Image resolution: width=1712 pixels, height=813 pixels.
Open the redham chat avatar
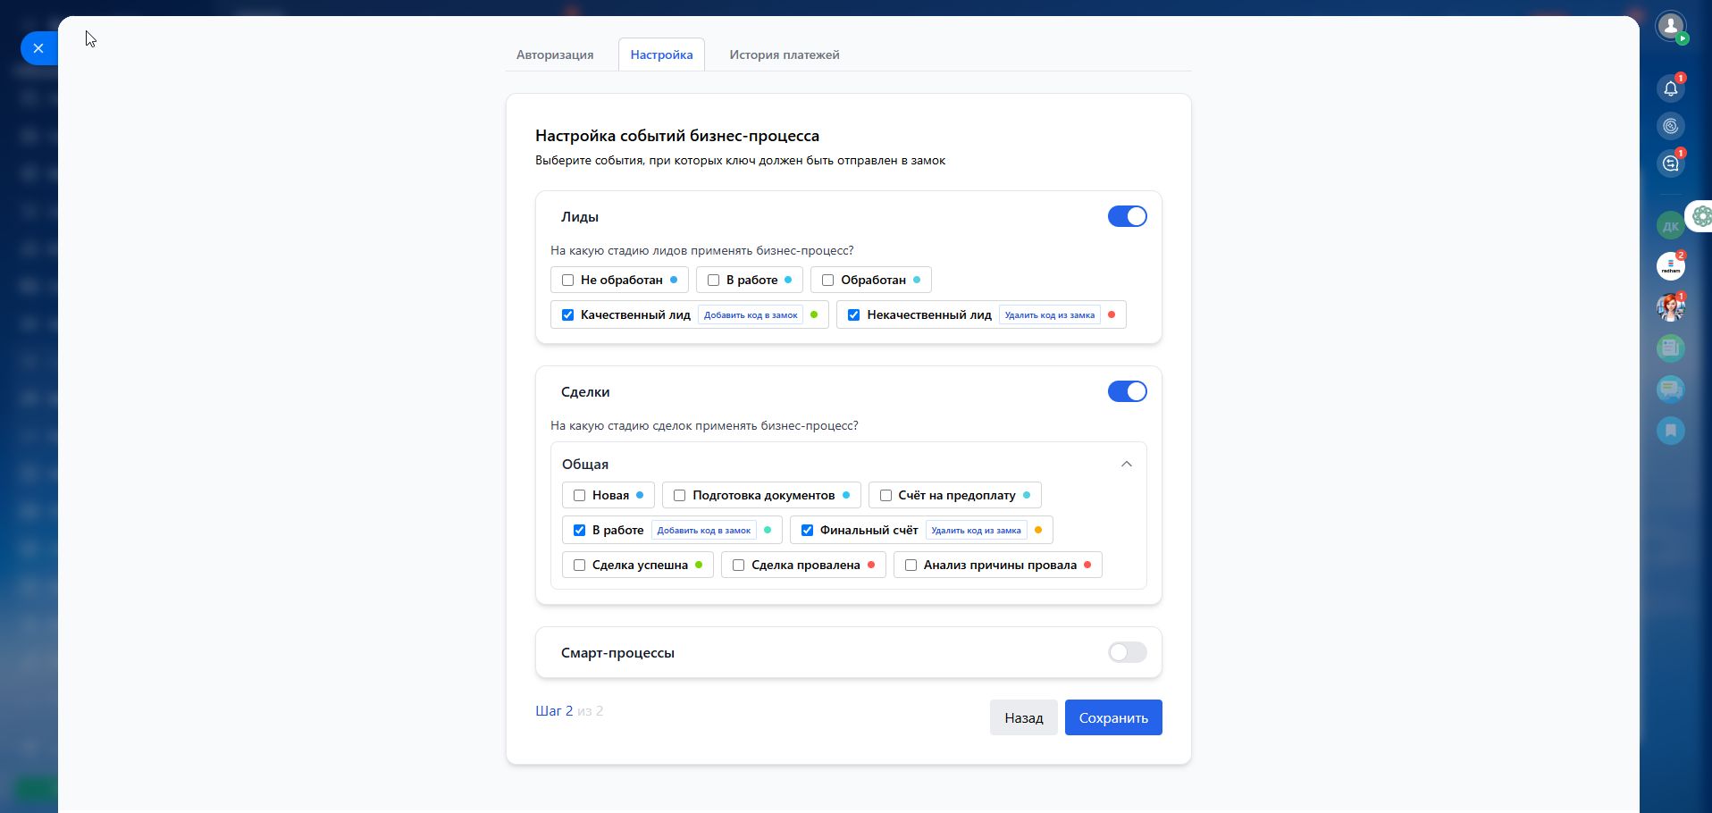click(x=1670, y=266)
